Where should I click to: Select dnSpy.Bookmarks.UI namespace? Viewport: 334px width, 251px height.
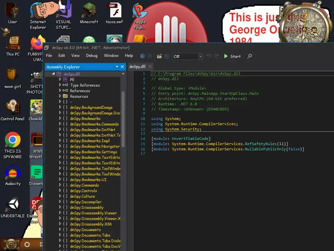pyautogui.click(x=88, y=179)
